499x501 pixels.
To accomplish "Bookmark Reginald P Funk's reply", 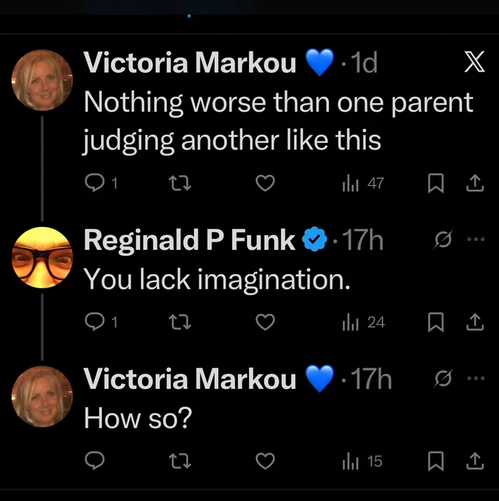I will [436, 322].
